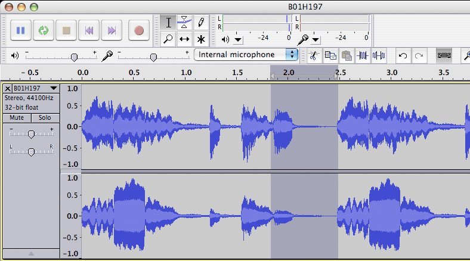Click the left channel output level meter
This screenshot has height=261, width=470.
pos(256,19)
